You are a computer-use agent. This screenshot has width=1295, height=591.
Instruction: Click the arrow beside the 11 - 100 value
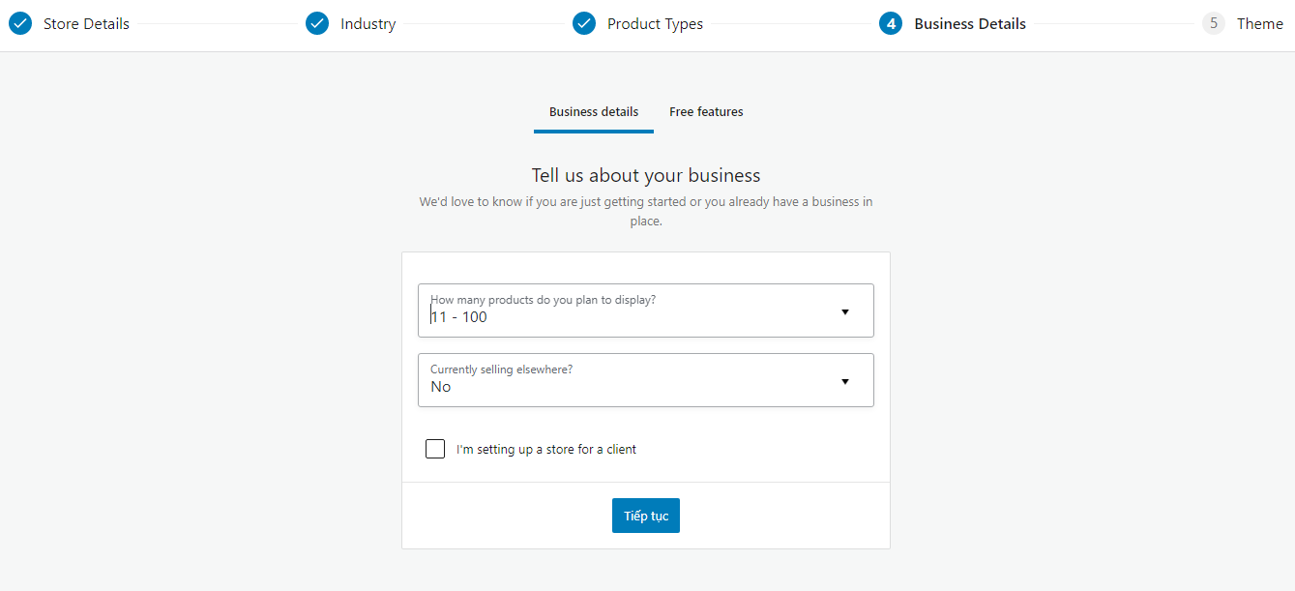click(844, 311)
